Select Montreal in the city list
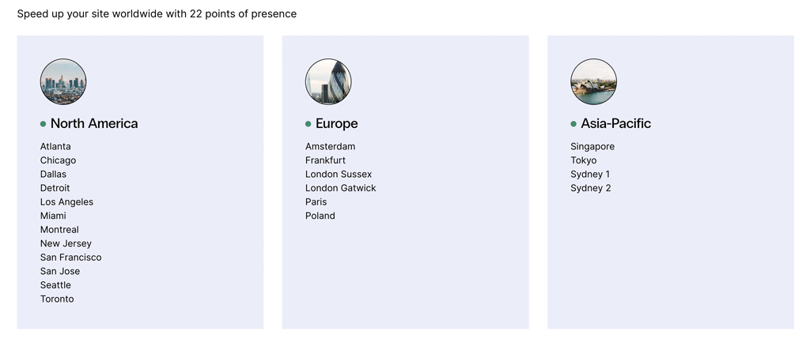Screen dimensions: 810x346 [59, 229]
